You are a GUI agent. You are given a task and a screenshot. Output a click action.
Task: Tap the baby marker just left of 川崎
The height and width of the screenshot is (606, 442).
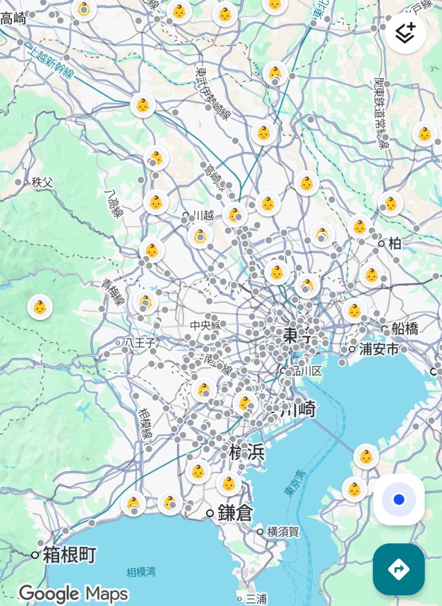tap(246, 404)
